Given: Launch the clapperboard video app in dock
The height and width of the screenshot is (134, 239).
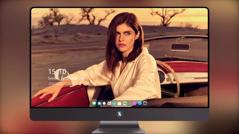Looking at the screenshot, I should 114,103.
